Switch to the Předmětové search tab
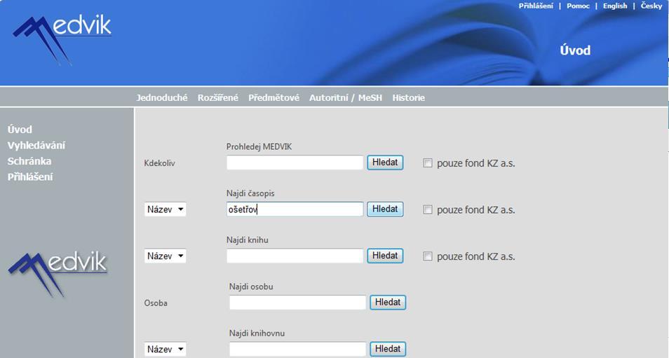Screen dimensions: 669x358 click(x=274, y=97)
